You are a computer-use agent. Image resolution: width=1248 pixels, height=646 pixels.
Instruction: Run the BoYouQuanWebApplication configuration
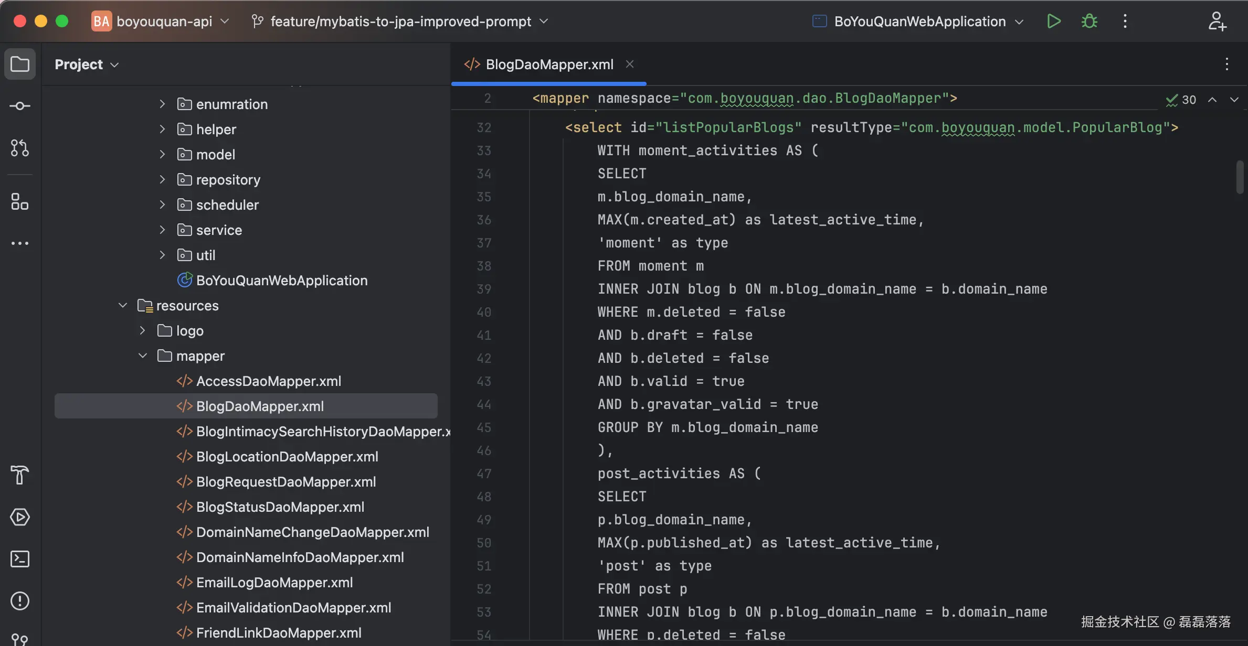1053,21
